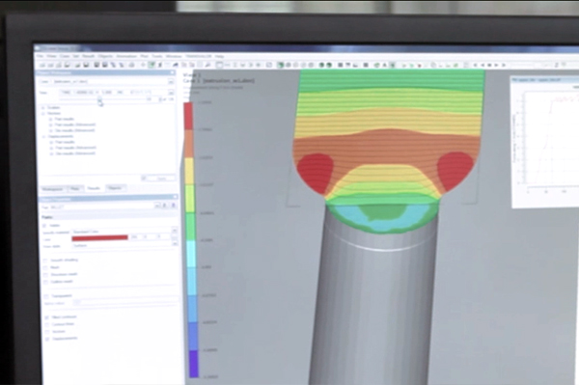Click the play forward animation arrow
This screenshot has height=385, width=579.
point(496,65)
